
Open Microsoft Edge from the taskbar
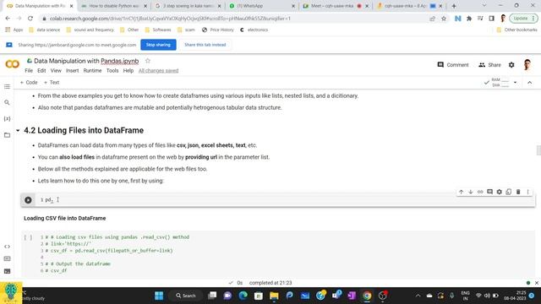pos(243,296)
